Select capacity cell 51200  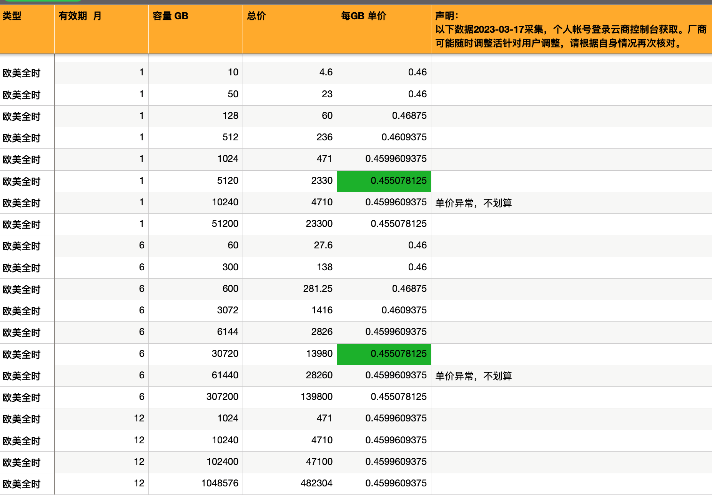pos(196,224)
